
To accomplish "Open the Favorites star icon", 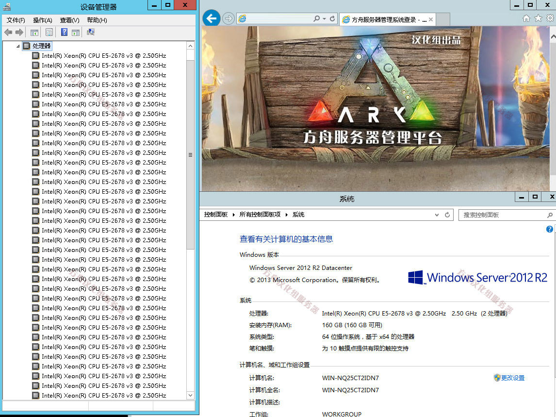I will pos(538,18).
